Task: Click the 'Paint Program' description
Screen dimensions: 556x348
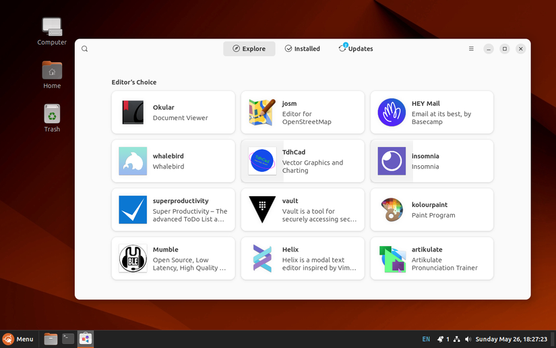Action: coord(433,215)
